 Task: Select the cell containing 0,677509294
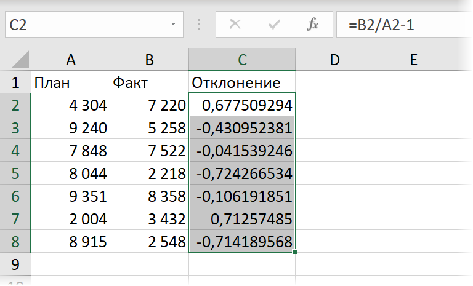[242, 105]
